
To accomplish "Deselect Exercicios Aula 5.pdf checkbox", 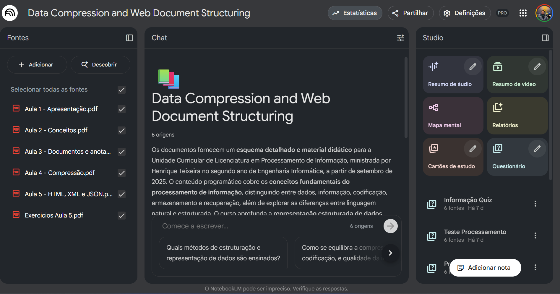I will (x=121, y=215).
